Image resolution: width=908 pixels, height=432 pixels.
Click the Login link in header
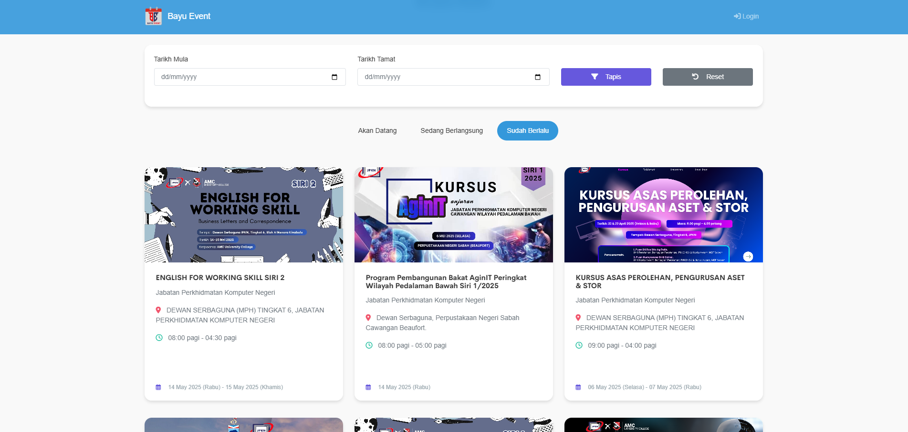pyautogui.click(x=746, y=16)
